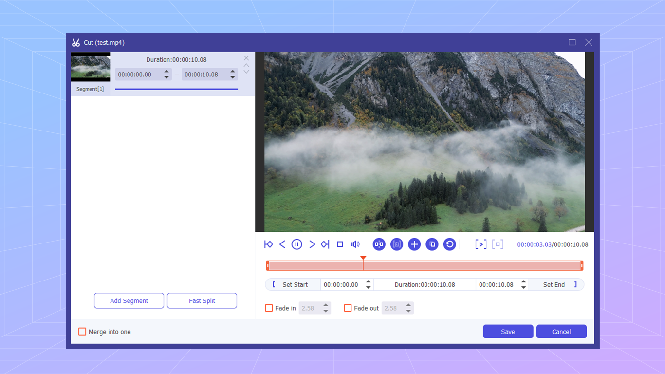Enable the Fade out effect
Viewport: 665px width, 374px height.
point(348,308)
